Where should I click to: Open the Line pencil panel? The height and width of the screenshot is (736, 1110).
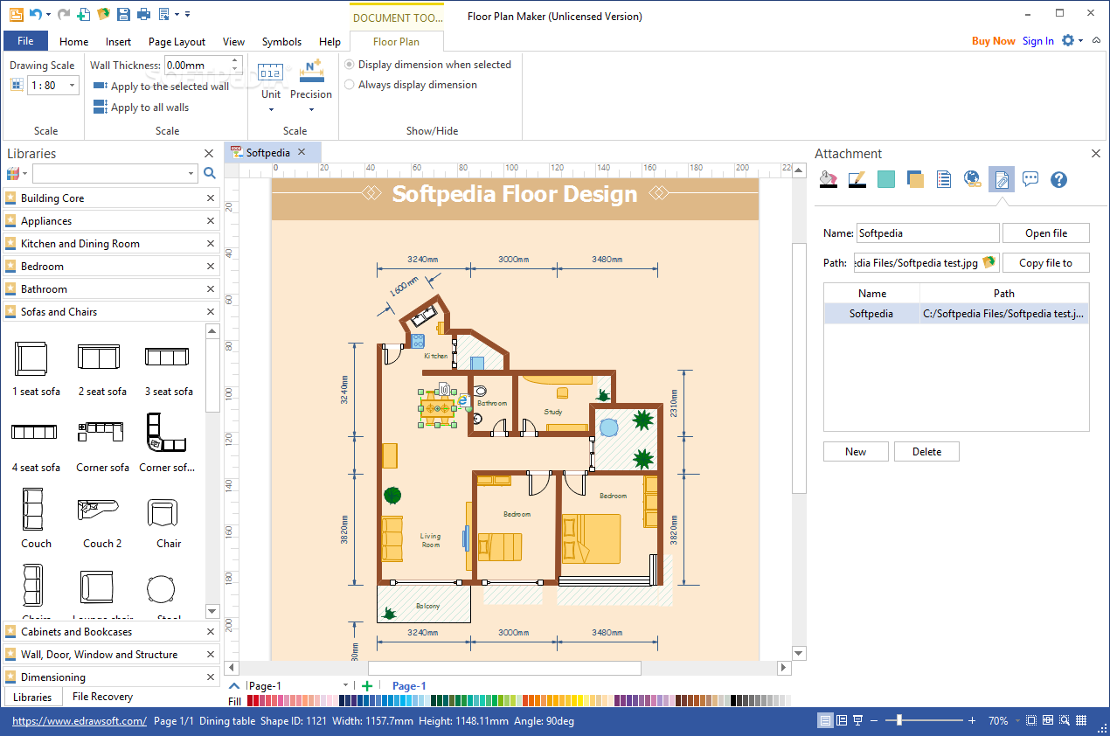(857, 179)
